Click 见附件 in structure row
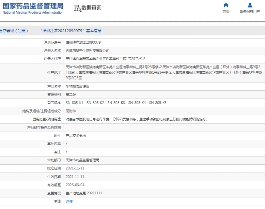 click(71, 111)
